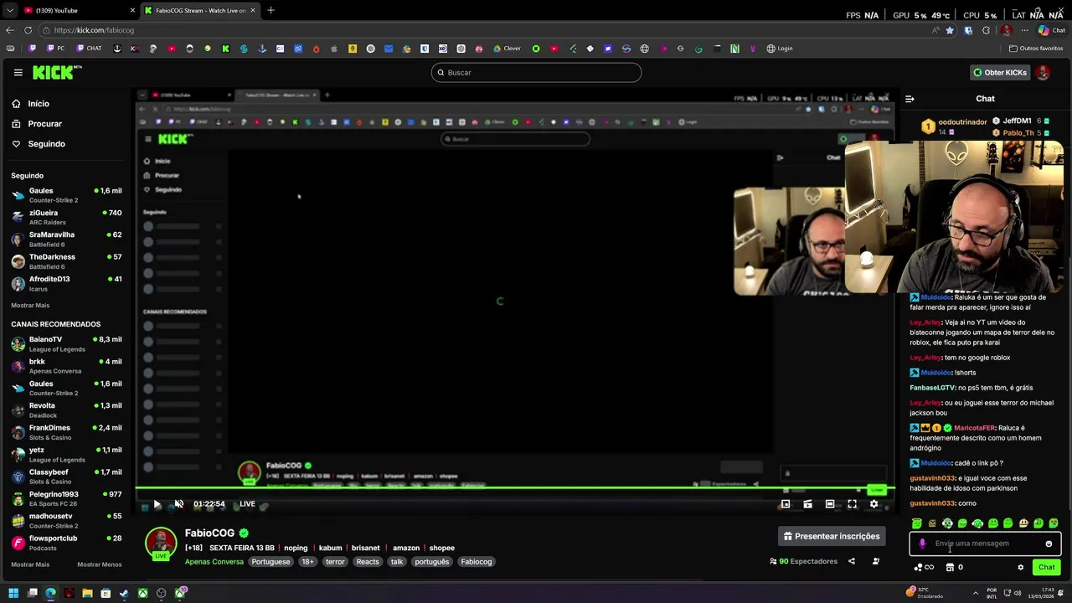
Task: Click the green stream progress bar
Action: tap(514, 487)
